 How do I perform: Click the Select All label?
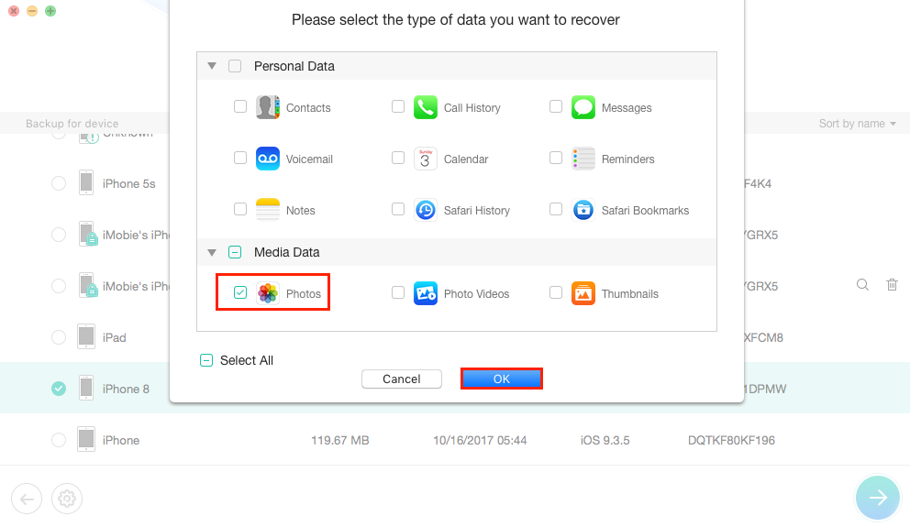pyautogui.click(x=247, y=360)
